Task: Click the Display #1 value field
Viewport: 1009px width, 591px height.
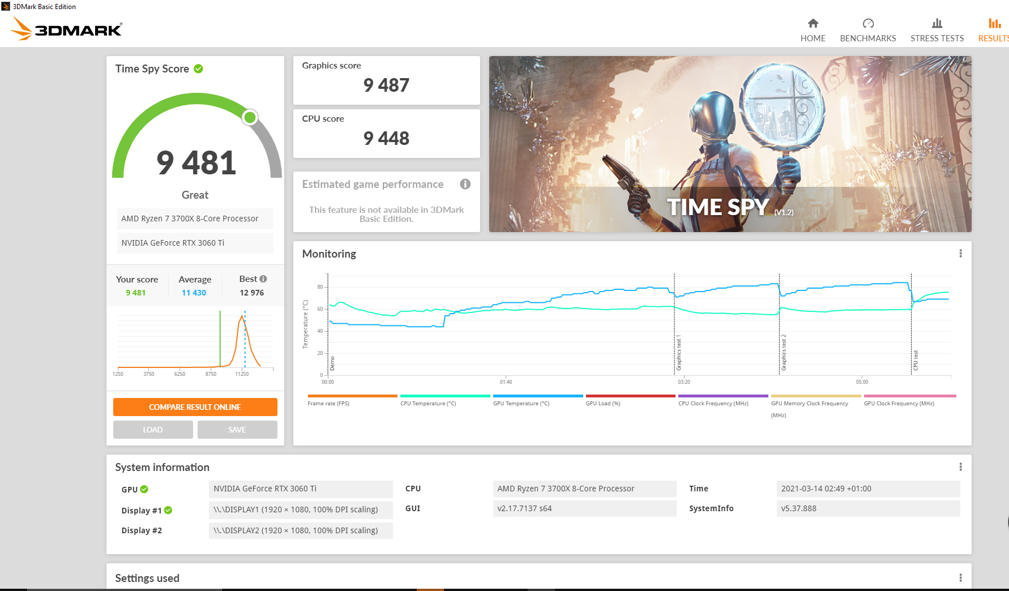Action: coord(301,509)
